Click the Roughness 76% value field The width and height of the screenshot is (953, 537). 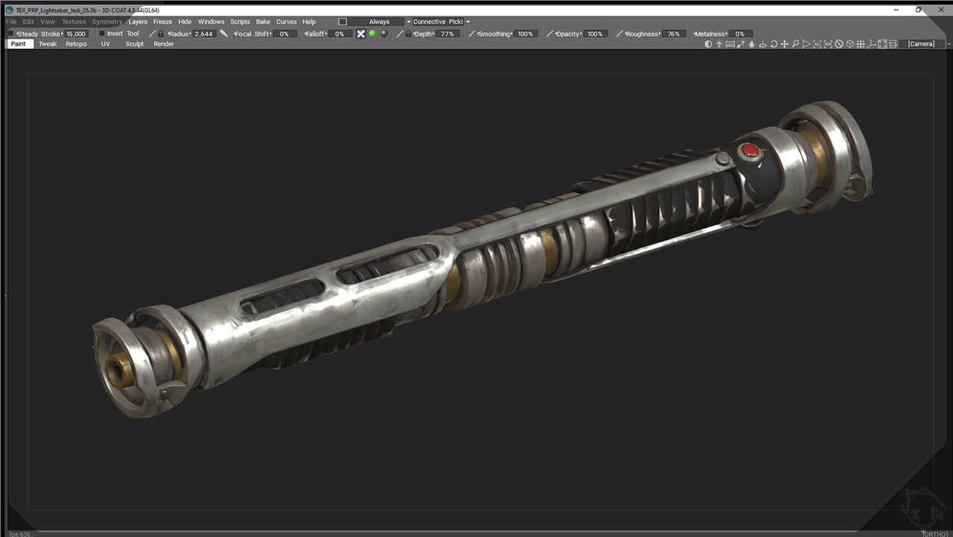(674, 33)
